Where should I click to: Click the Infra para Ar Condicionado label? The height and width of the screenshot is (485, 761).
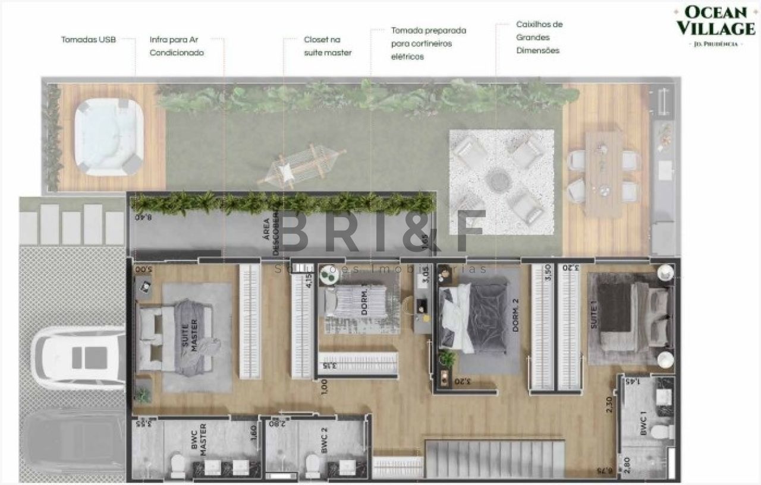point(177,46)
